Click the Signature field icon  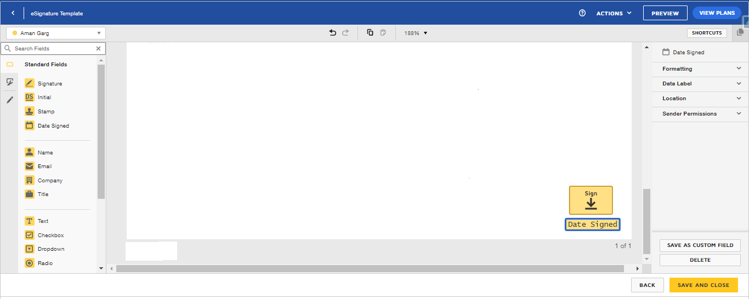click(x=30, y=83)
